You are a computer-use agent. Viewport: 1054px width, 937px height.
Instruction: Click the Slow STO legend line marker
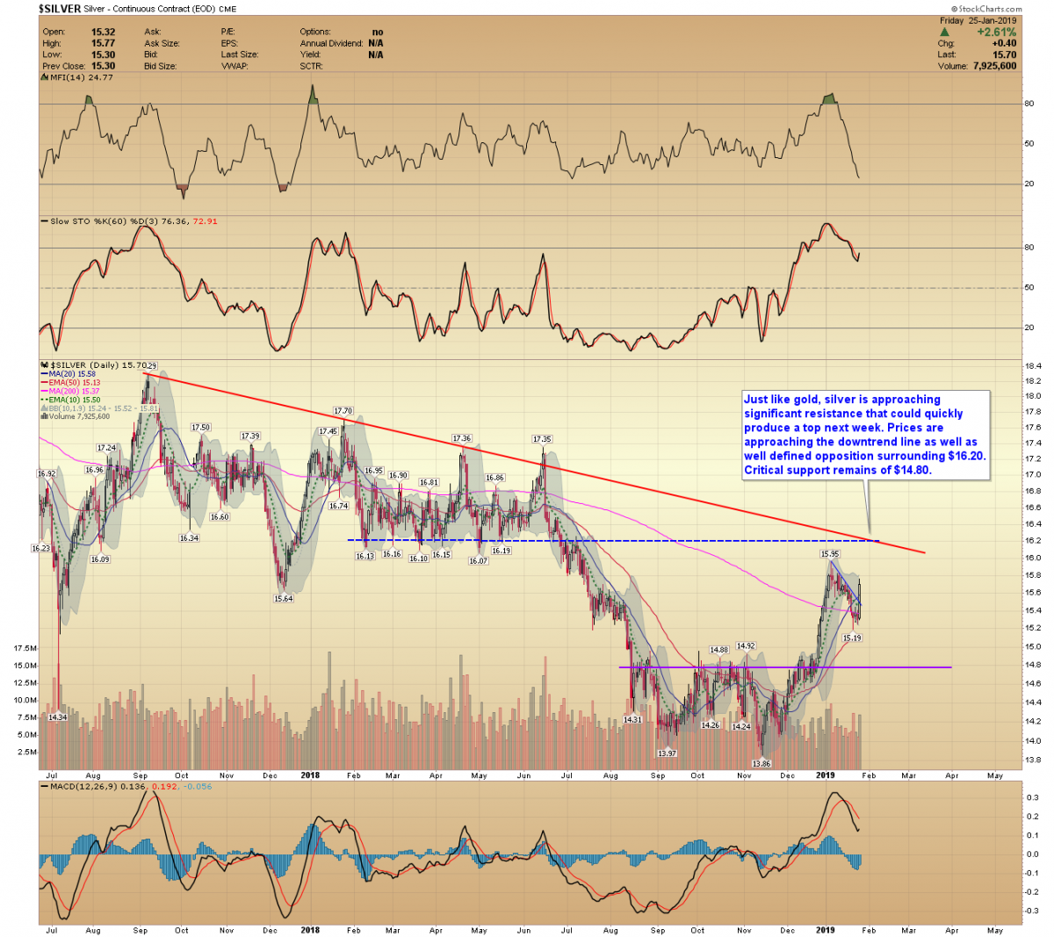pyautogui.click(x=45, y=221)
